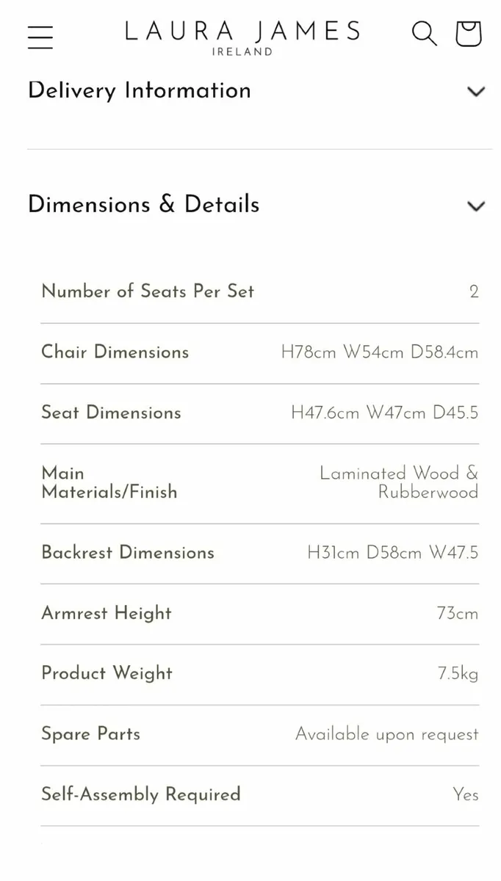
Task: Click the chevron next to Delivery Information
Action: (476, 92)
